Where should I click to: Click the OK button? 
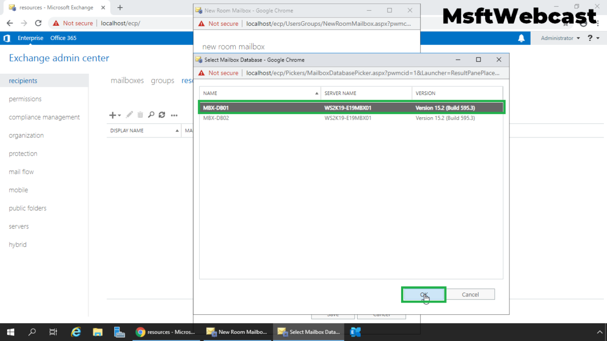(423, 294)
